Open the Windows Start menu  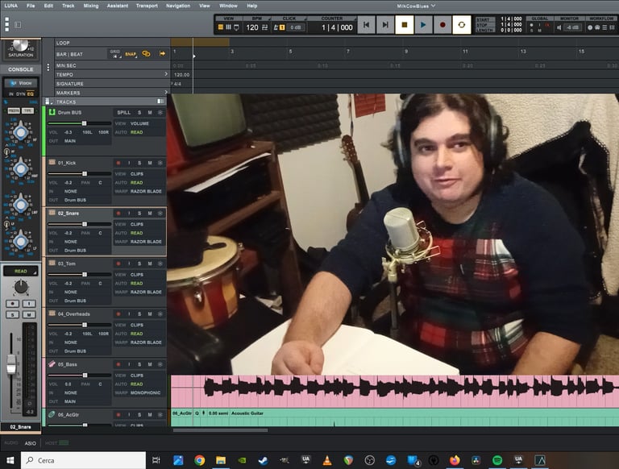(x=10, y=460)
